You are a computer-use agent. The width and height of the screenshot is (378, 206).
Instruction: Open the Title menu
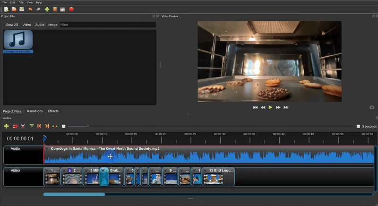click(21, 2)
